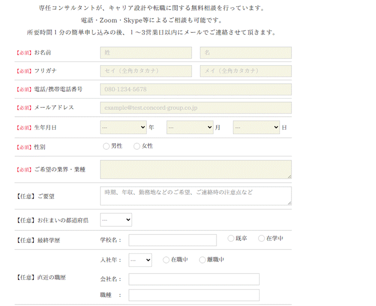Select the 既卒 radio button
Image resolution: width=376 pixels, height=306 pixels.
(x=231, y=238)
